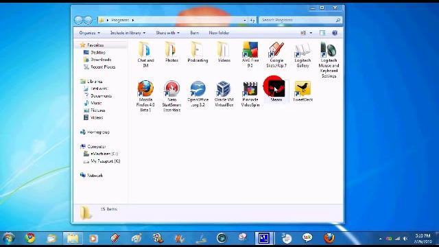Open the eMachines (C:) drive
The height and width of the screenshot is (247, 439).
pyautogui.click(x=104, y=154)
